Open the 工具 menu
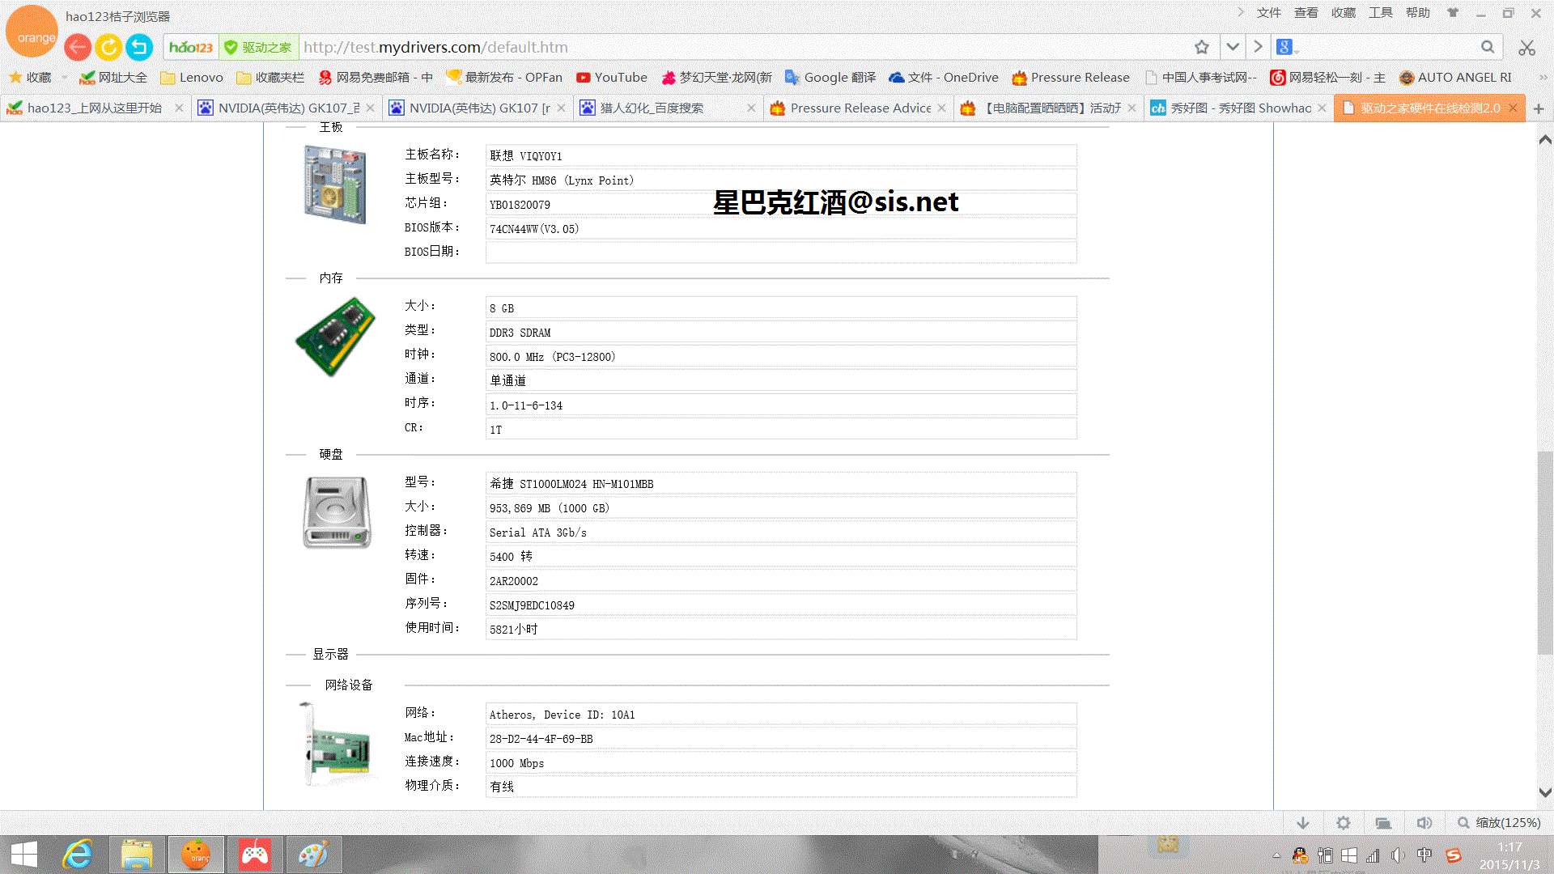This screenshot has width=1554, height=874. 1380,13
